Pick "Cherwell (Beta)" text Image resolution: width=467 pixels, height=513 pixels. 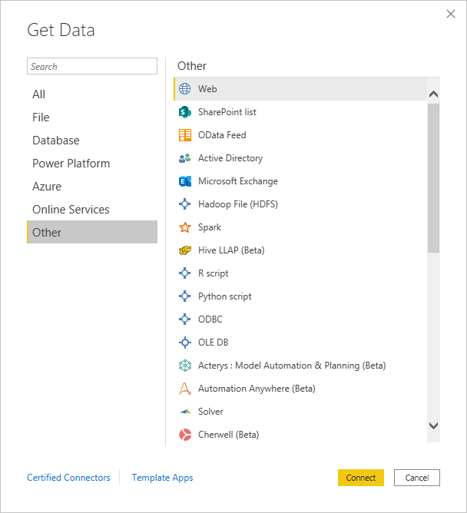pos(228,435)
